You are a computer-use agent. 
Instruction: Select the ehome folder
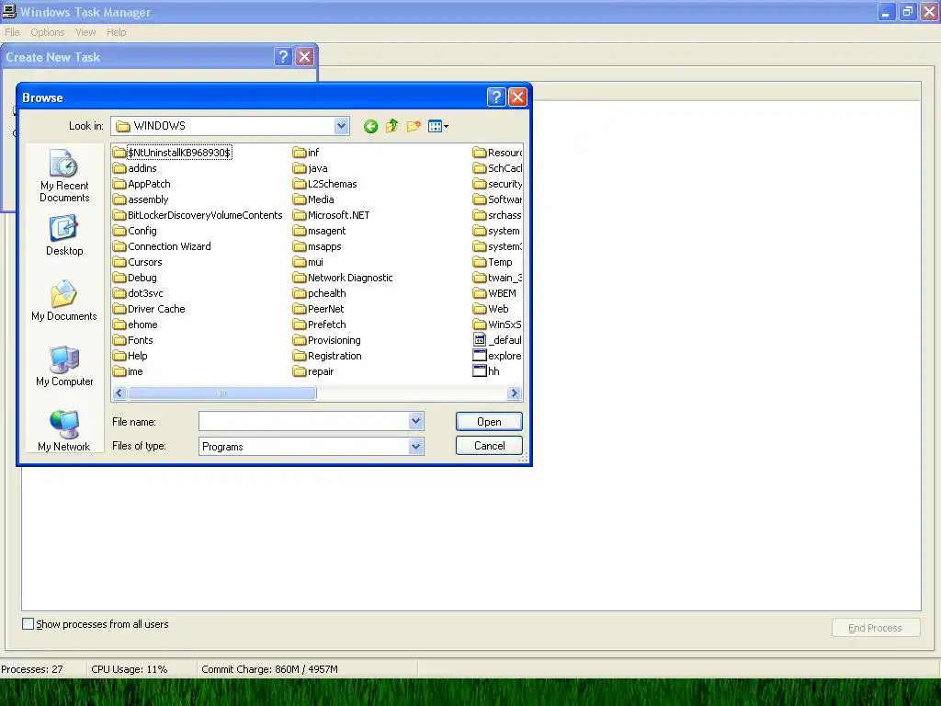pos(136,325)
